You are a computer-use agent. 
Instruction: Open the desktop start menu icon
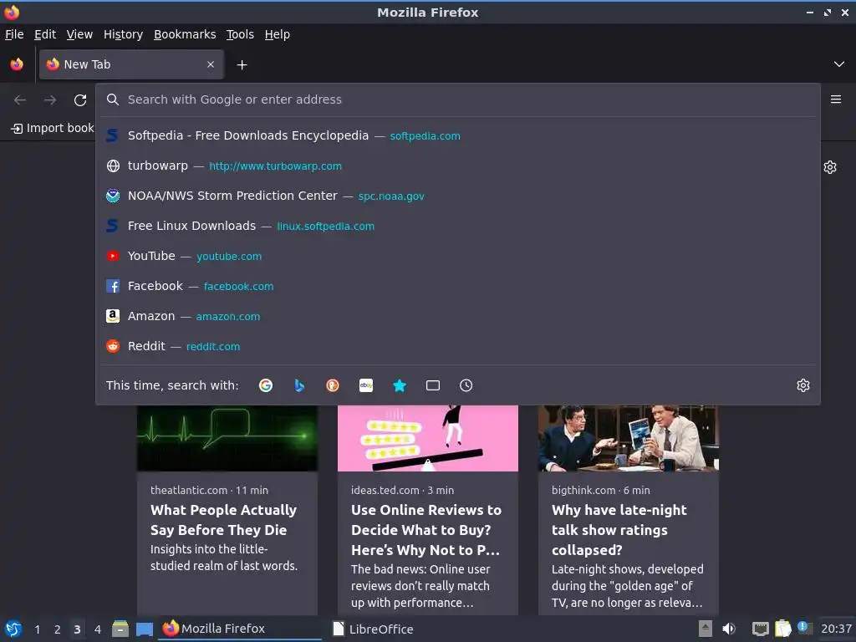(13, 629)
